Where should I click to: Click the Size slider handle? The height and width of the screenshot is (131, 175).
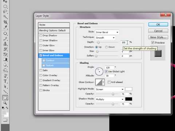pos(97,51)
